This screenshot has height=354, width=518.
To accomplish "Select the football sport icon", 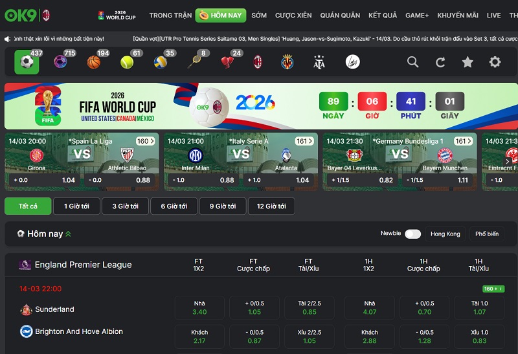I will pos(27,62).
